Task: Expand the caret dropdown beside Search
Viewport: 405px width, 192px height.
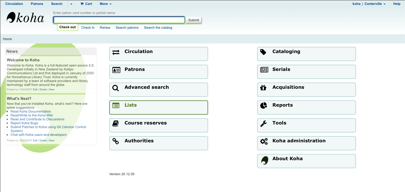Action: coord(71,4)
